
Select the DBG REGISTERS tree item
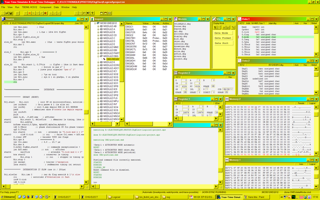[x=113, y=59]
